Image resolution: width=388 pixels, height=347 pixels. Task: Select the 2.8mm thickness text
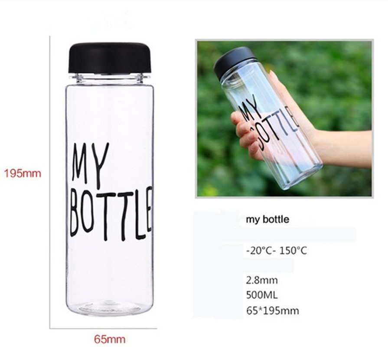262,280
